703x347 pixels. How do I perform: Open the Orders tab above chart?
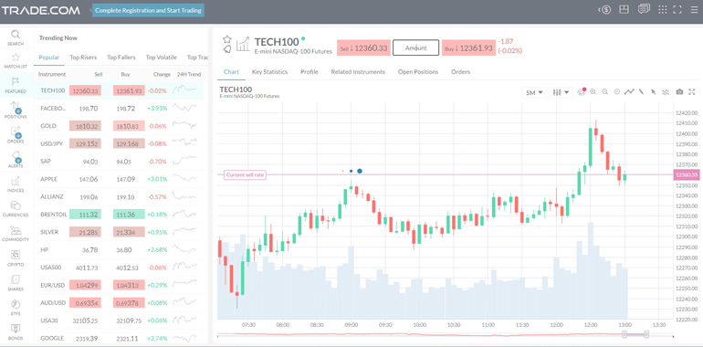460,72
